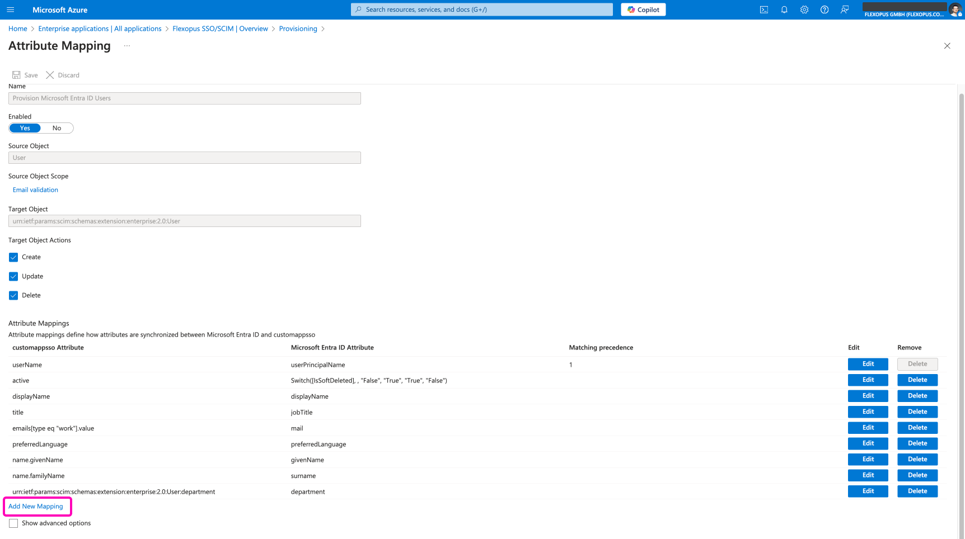Uncheck the Delete target action
Image resolution: width=965 pixels, height=539 pixels.
[13, 295]
